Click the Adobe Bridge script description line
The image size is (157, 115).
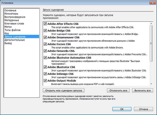click(x=95, y=34)
